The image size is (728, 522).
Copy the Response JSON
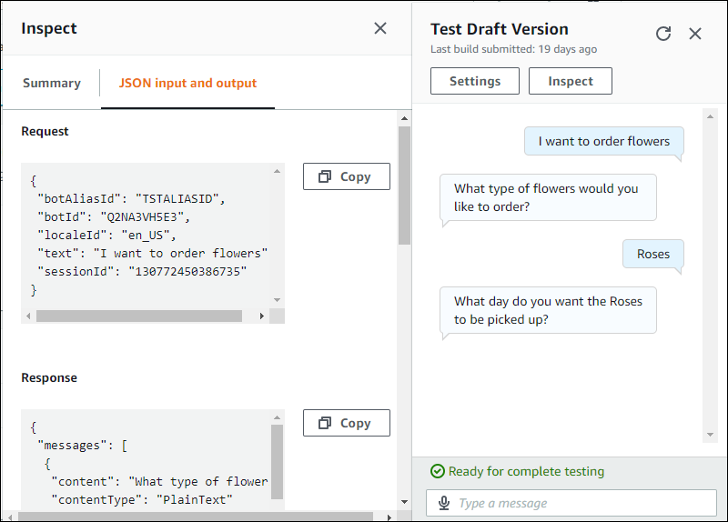tap(346, 423)
